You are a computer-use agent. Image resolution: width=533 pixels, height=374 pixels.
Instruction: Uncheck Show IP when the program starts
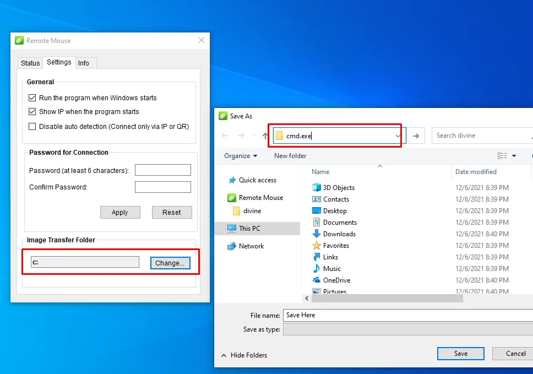click(x=32, y=111)
